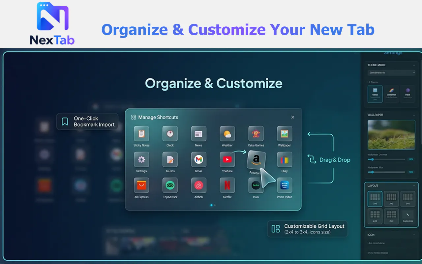The height and width of the screenshot is (264, 422).
Task: Launch the All Express shortcut
Action: (x=141, y=185)
